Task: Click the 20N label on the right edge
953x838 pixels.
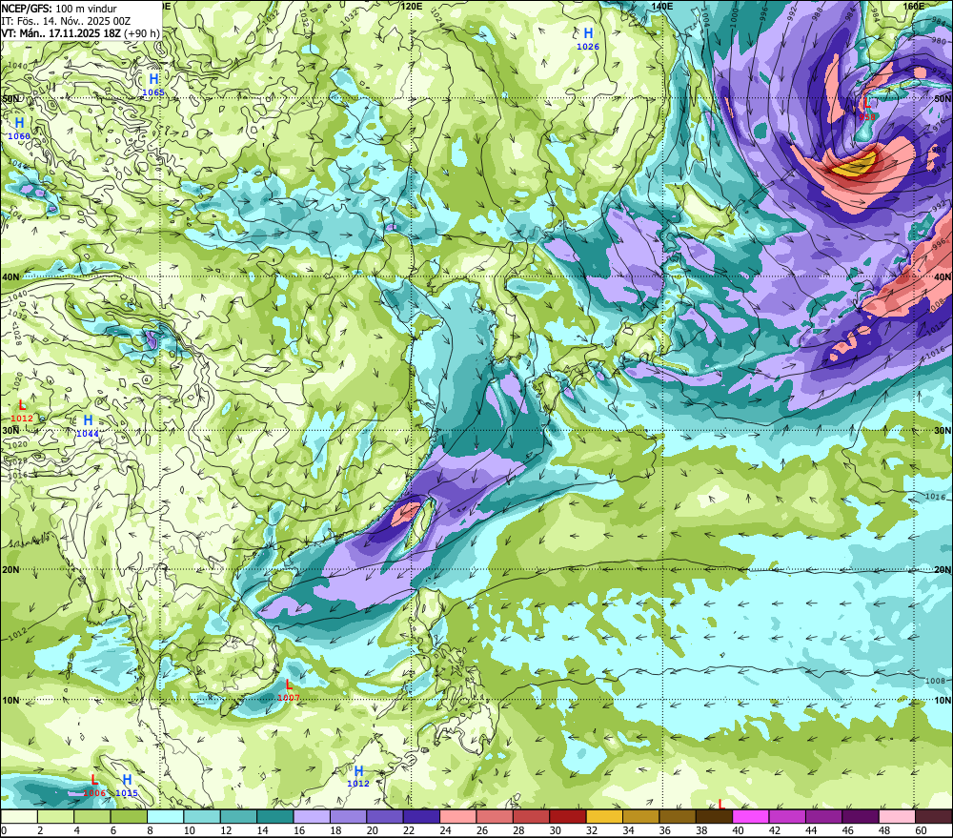Action: pyautogui.click(x=943, y=570)
